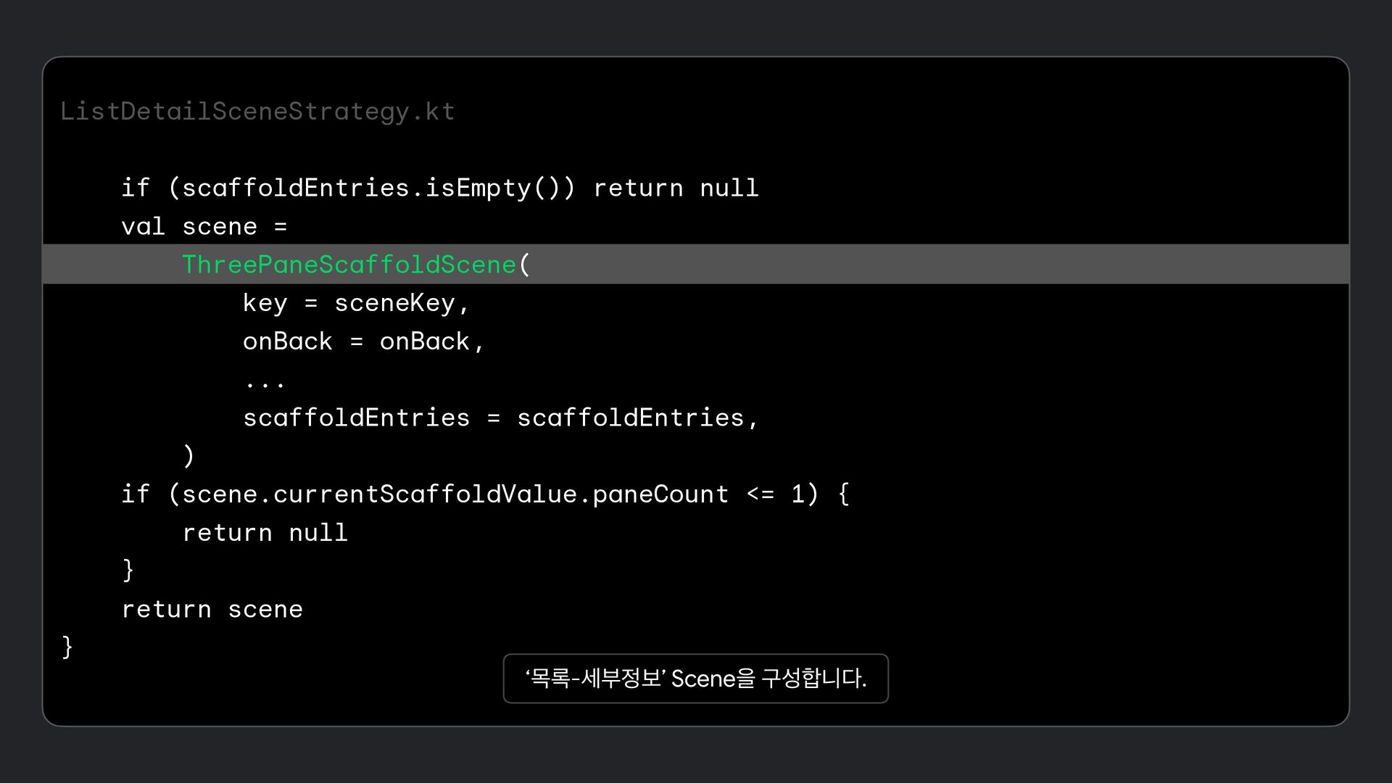The height and width of the screenshot is (783, 1392).
Task: Click the 'return scene' statement
Action: click(x=212, y=610)
